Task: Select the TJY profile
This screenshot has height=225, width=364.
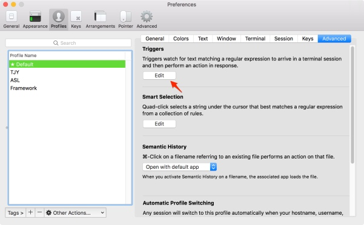Action: pyautogui.click(x=67, y=73)
